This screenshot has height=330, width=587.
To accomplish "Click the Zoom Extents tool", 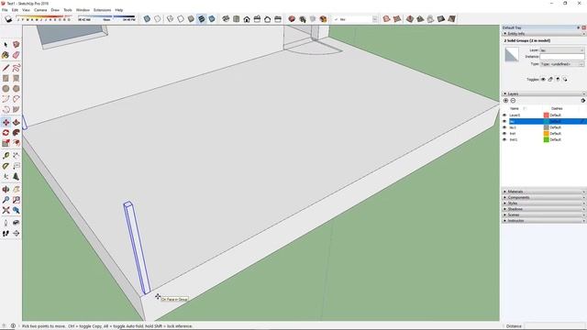I will [6, 211].
